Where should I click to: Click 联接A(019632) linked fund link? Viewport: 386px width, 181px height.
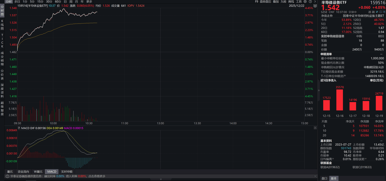[x=330, y=167]
